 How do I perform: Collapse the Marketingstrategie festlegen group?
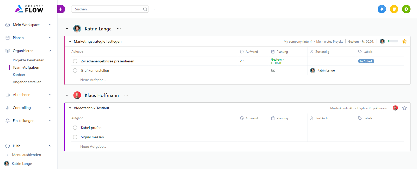[70, 42]
